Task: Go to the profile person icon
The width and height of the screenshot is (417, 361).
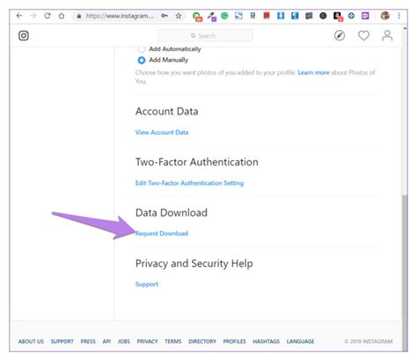Action: pyautogui.click(x=387, y=35)
